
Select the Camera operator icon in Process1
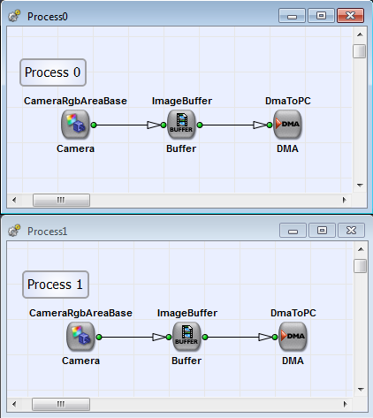coord(80,337)
